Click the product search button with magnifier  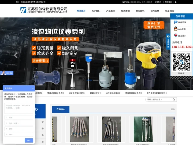click(174, 100)
